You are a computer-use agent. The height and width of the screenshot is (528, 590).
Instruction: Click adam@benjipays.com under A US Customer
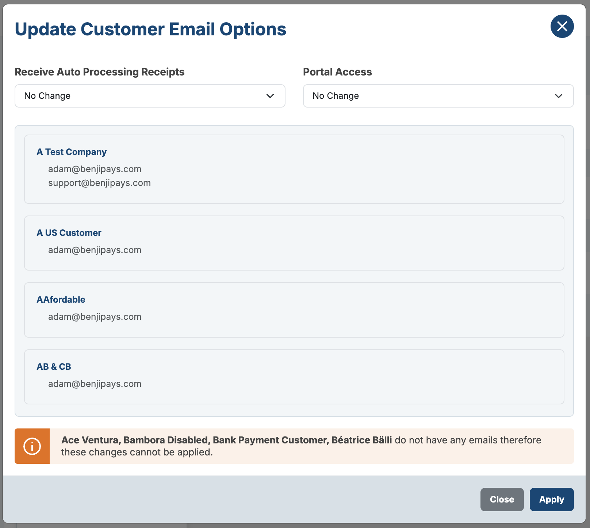(x=95, y=250)
